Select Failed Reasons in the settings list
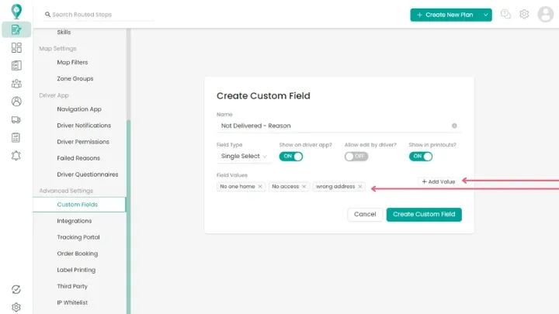559x314 pixels. tap(78, 158)
